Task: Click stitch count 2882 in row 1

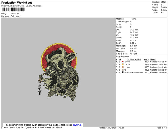Action: pyautogui.click(x=127, y=62)
